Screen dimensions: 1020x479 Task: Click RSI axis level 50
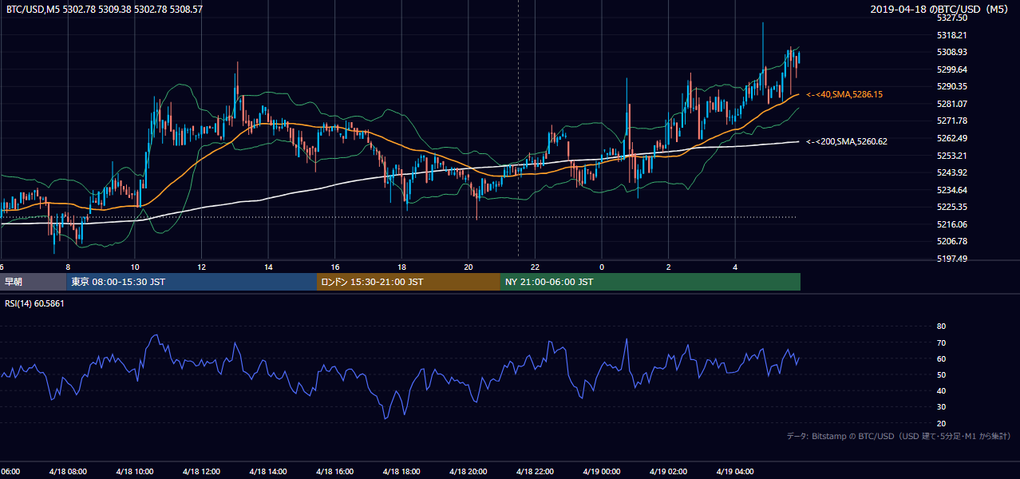(x=941, y=374)
